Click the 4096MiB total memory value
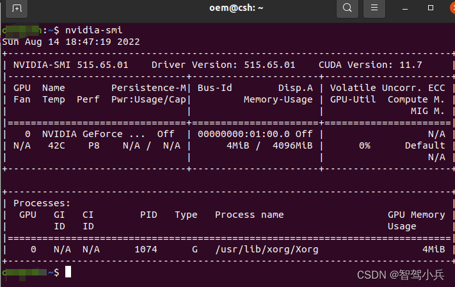 [292, 145]
